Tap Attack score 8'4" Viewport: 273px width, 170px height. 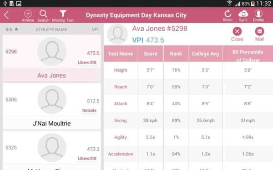pyautogui.click(x=150, y=103)
